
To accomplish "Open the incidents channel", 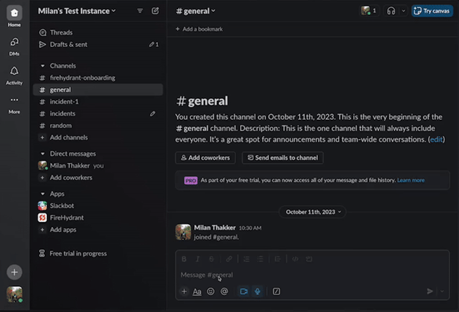I will click(x=98, y=113).
